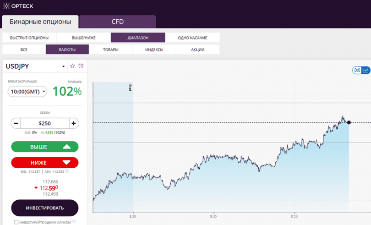This screenshot has height=225, width=371.
Task: Click the 'Инвестировать' button
Action: tap(45, 208)
